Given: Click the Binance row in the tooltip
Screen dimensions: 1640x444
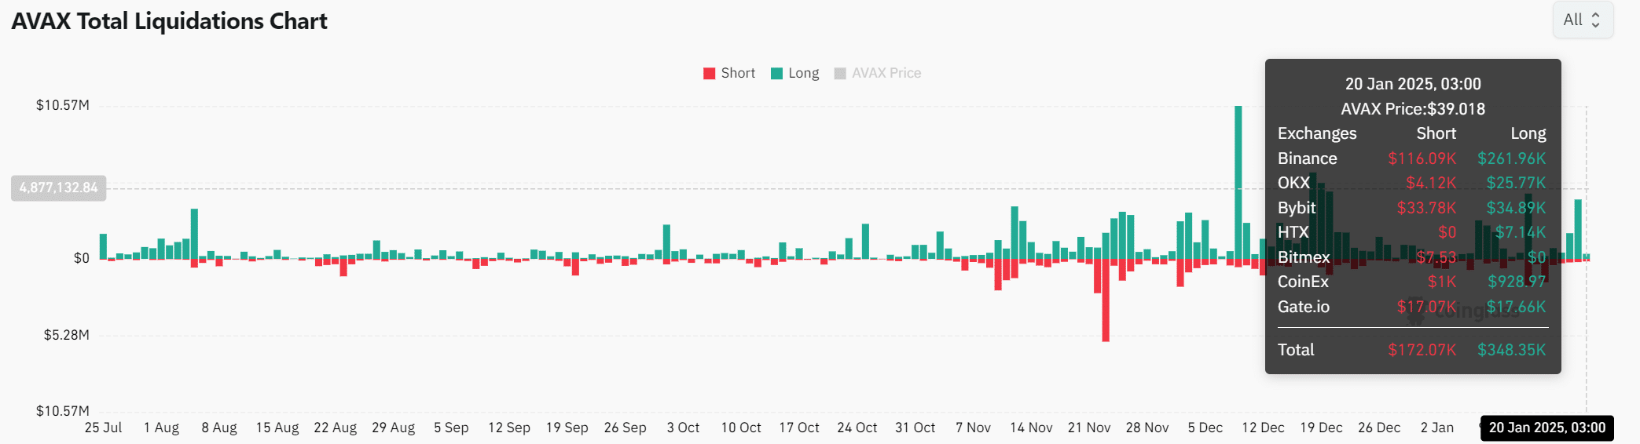Looking at the screenshot, I should pyautogui.click(x=1411, y=158).
